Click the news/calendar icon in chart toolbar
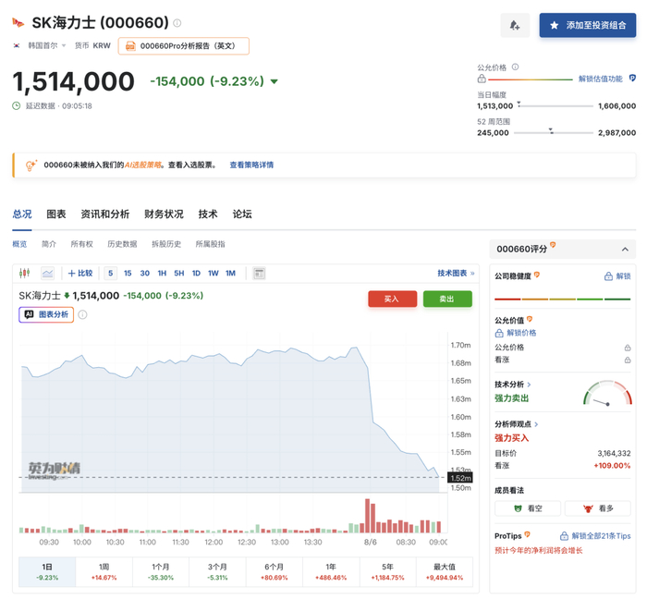The width and height of the screenshot is (647, 599). tap(259, 273)
